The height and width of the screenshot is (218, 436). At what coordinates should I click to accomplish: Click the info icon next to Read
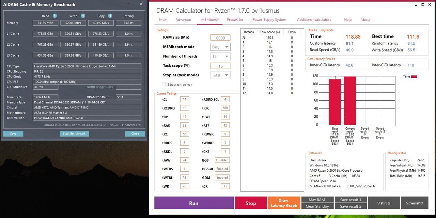55,16
